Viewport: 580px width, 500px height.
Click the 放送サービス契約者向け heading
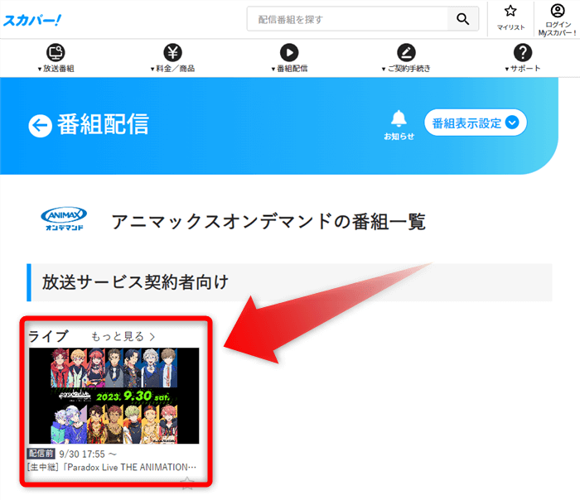[x=135, y=283]
